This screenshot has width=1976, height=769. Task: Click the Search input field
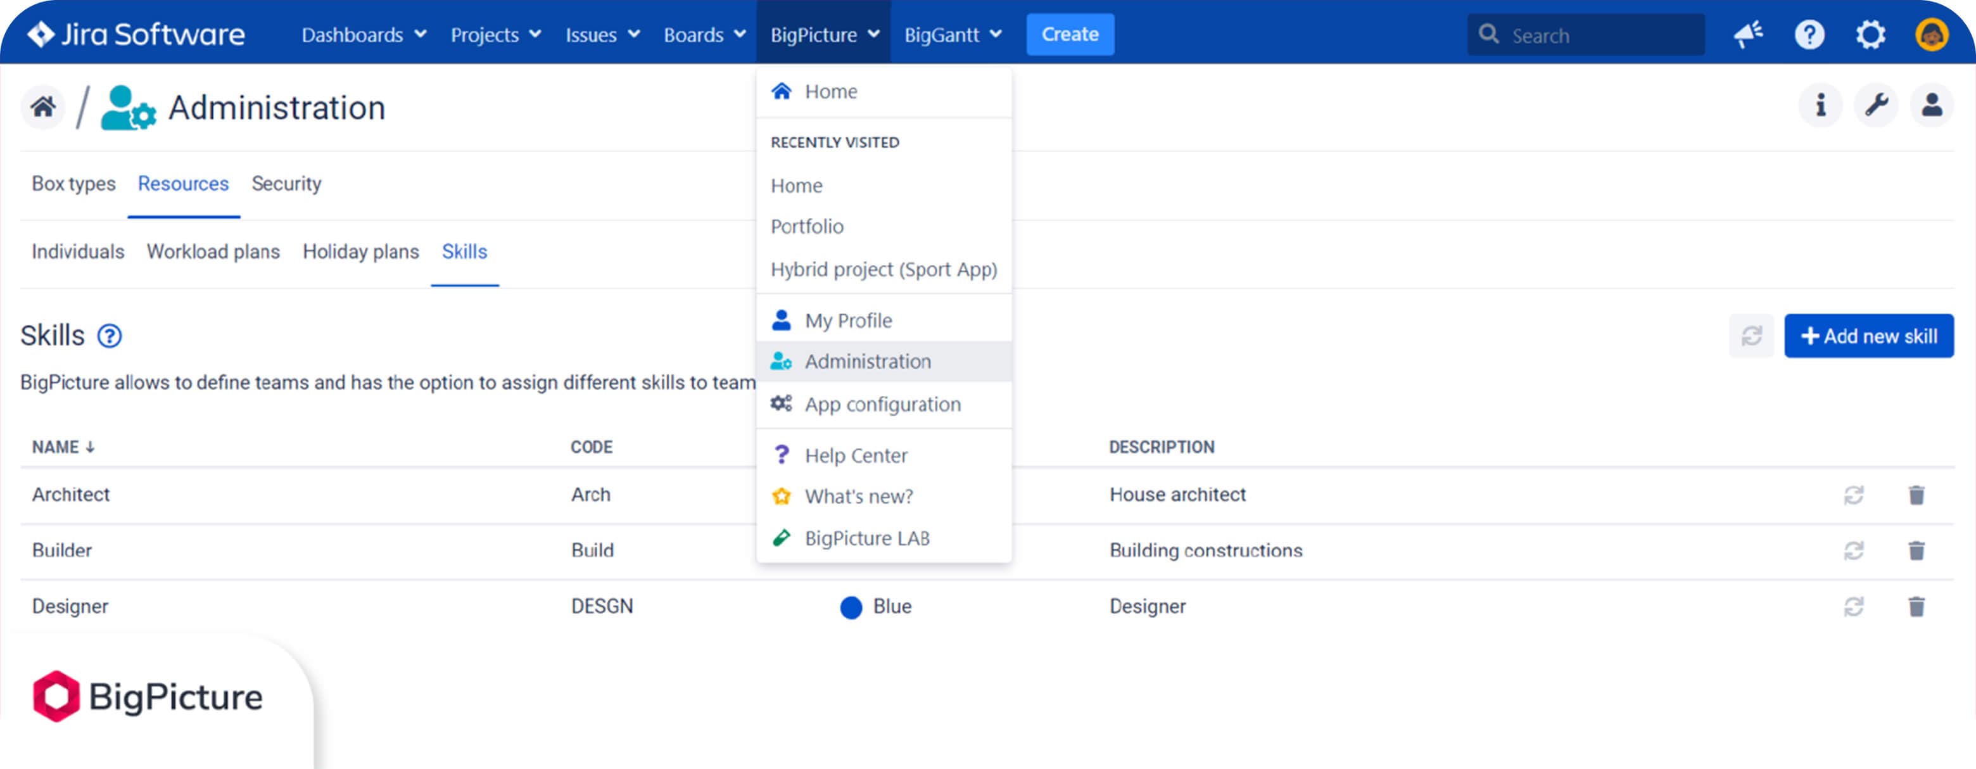1586,35
